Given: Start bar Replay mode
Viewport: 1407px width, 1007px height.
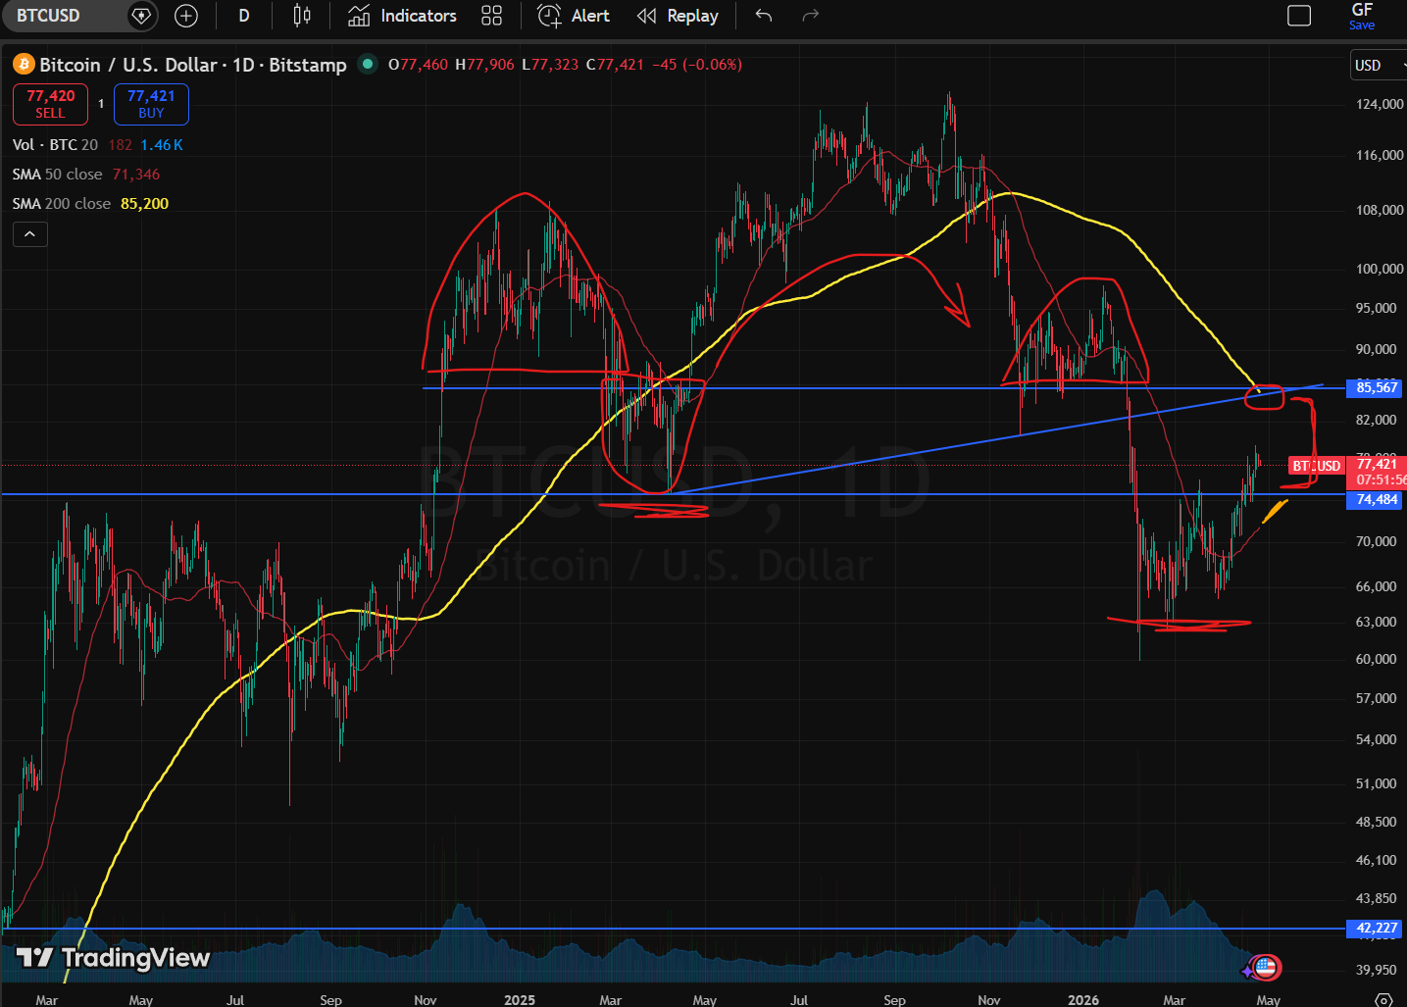Looking at the screenshot, I should click(x=678, y=16).
